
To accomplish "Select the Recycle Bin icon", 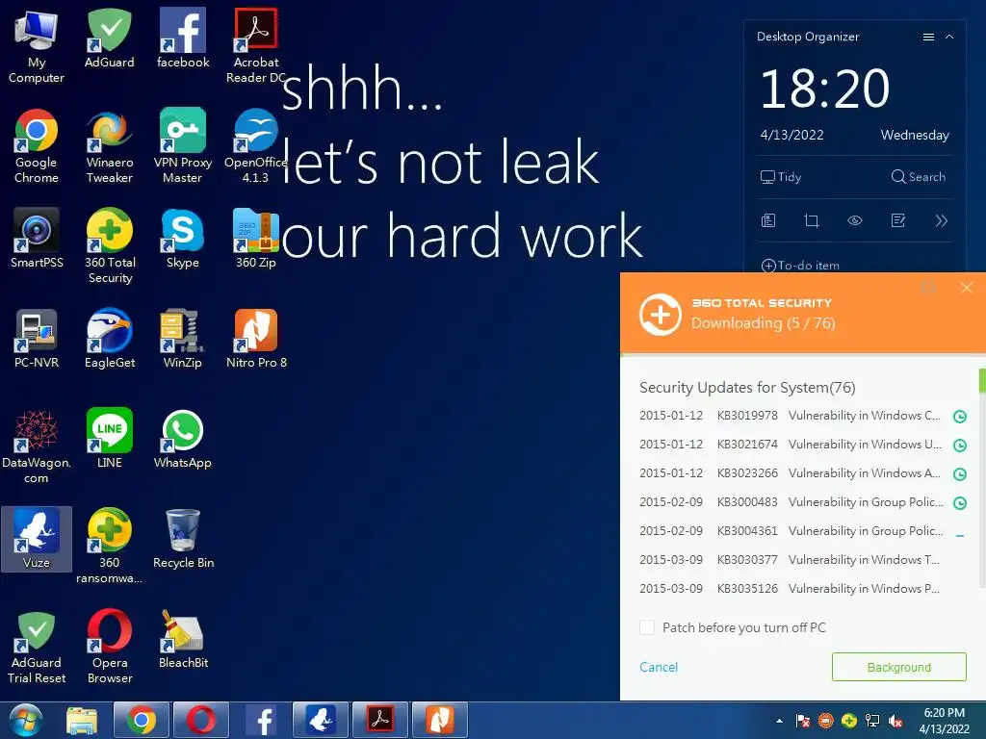I will pyautogui.click(x=182, y=539).
